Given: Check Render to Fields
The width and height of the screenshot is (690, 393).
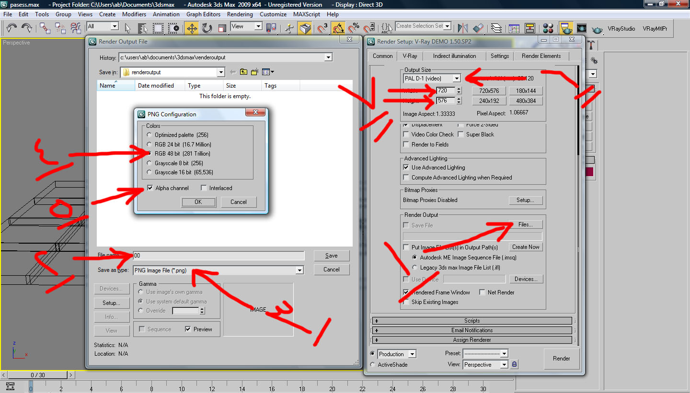Looking at the screenshot, I should 406,145.
